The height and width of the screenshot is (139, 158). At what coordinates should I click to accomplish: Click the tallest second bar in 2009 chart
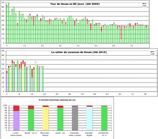click(x=9, y=23)
